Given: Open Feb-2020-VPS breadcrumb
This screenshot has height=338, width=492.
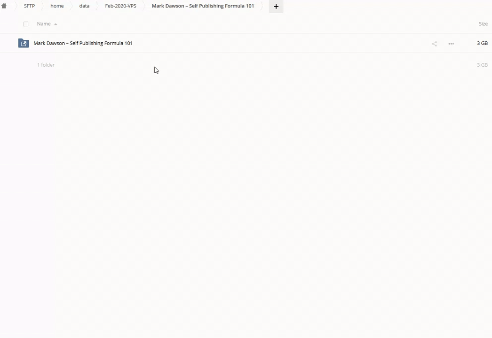Looking at the screenshot, I should pos(120,6).
